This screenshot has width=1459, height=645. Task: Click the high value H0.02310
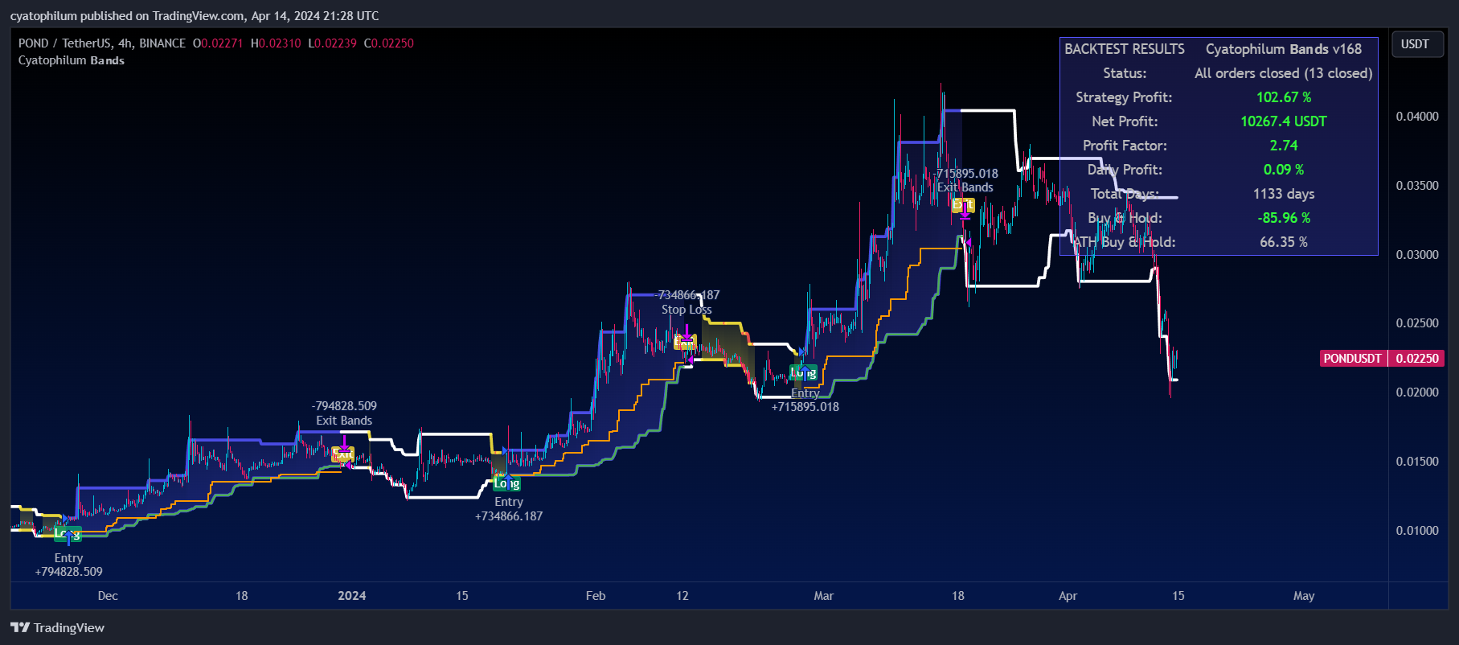coord(276,43)
